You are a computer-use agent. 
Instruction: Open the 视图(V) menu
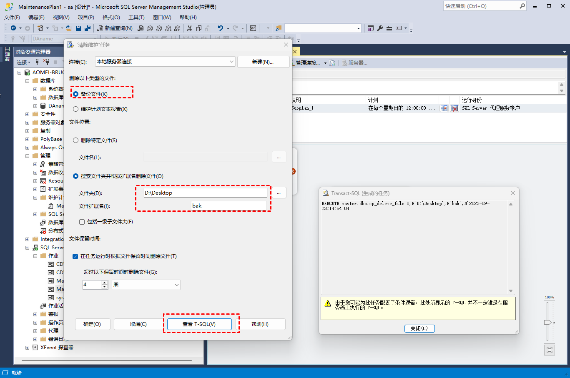click(x=61, y=17)
